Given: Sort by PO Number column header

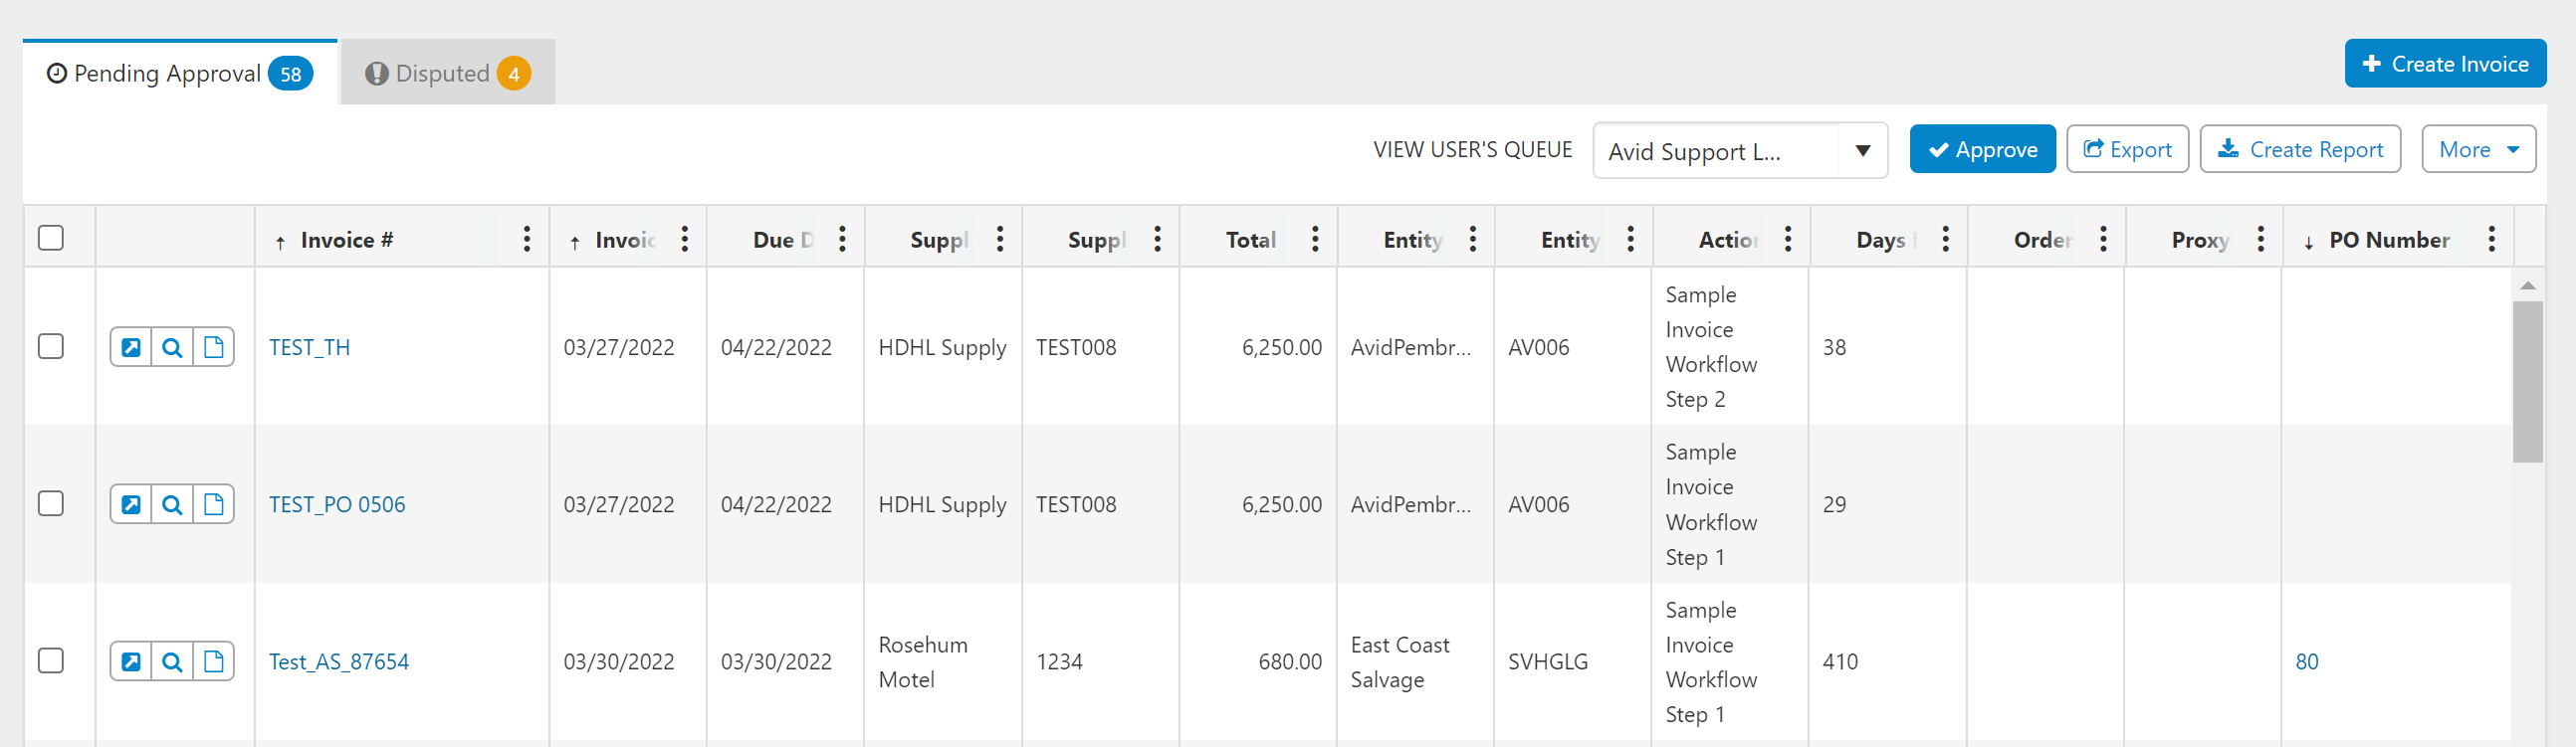Looking at the screenshot, I should click(2388, 240).
